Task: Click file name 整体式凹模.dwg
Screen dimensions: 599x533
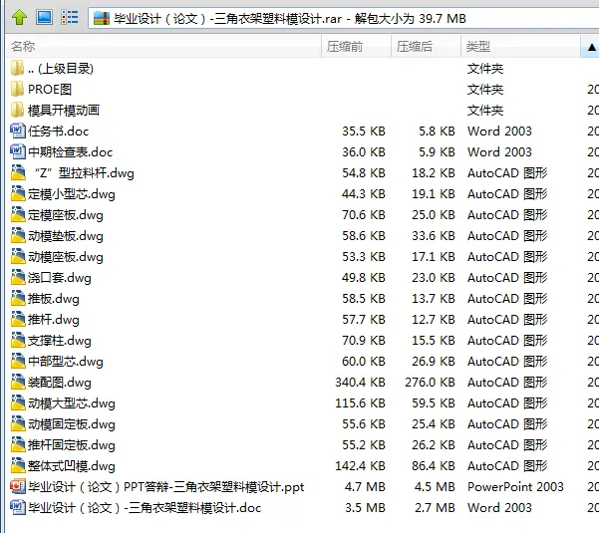Action: (72, 466)
